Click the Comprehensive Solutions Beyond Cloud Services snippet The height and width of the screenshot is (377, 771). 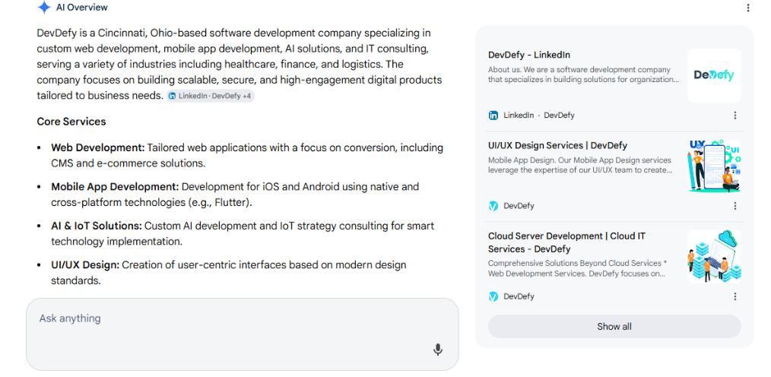577,268
